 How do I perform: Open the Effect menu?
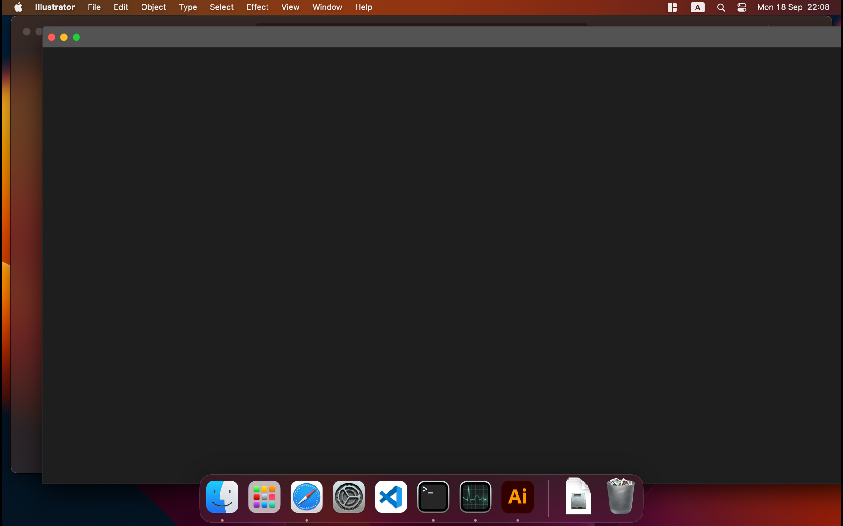(257, 7)
